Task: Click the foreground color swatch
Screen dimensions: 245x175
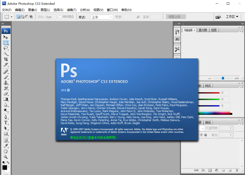Action: pos(5,168)
